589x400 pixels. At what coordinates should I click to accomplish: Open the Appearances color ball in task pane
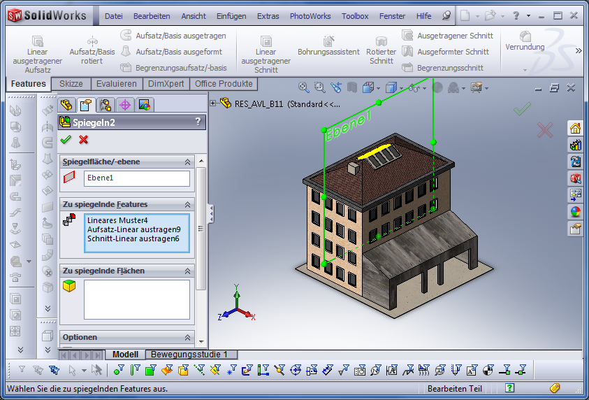(576, 211)
